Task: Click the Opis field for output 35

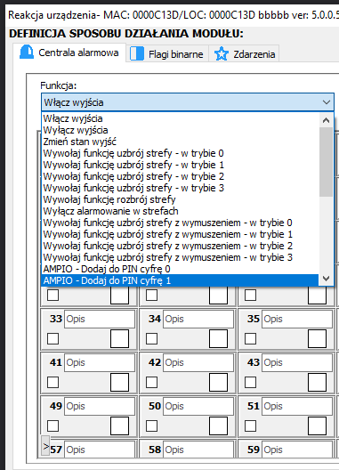Action: (297, 319)
